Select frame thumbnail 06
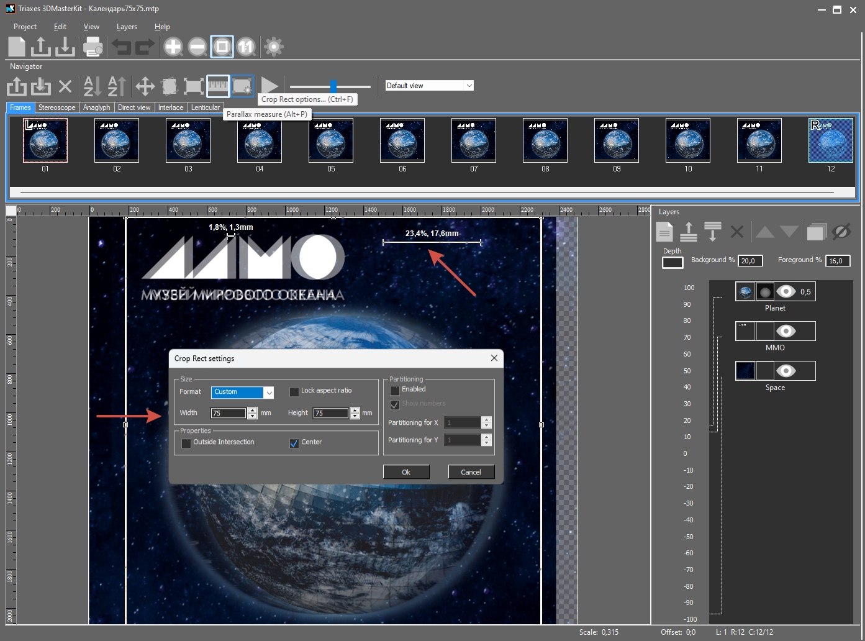Viewport: 865px width, 641px height. [402, 140]
